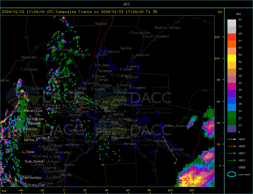This screenshot has width=253, height=194.
Task: Click the cyan 'current' ellipse legend icon
Action: 232,174
